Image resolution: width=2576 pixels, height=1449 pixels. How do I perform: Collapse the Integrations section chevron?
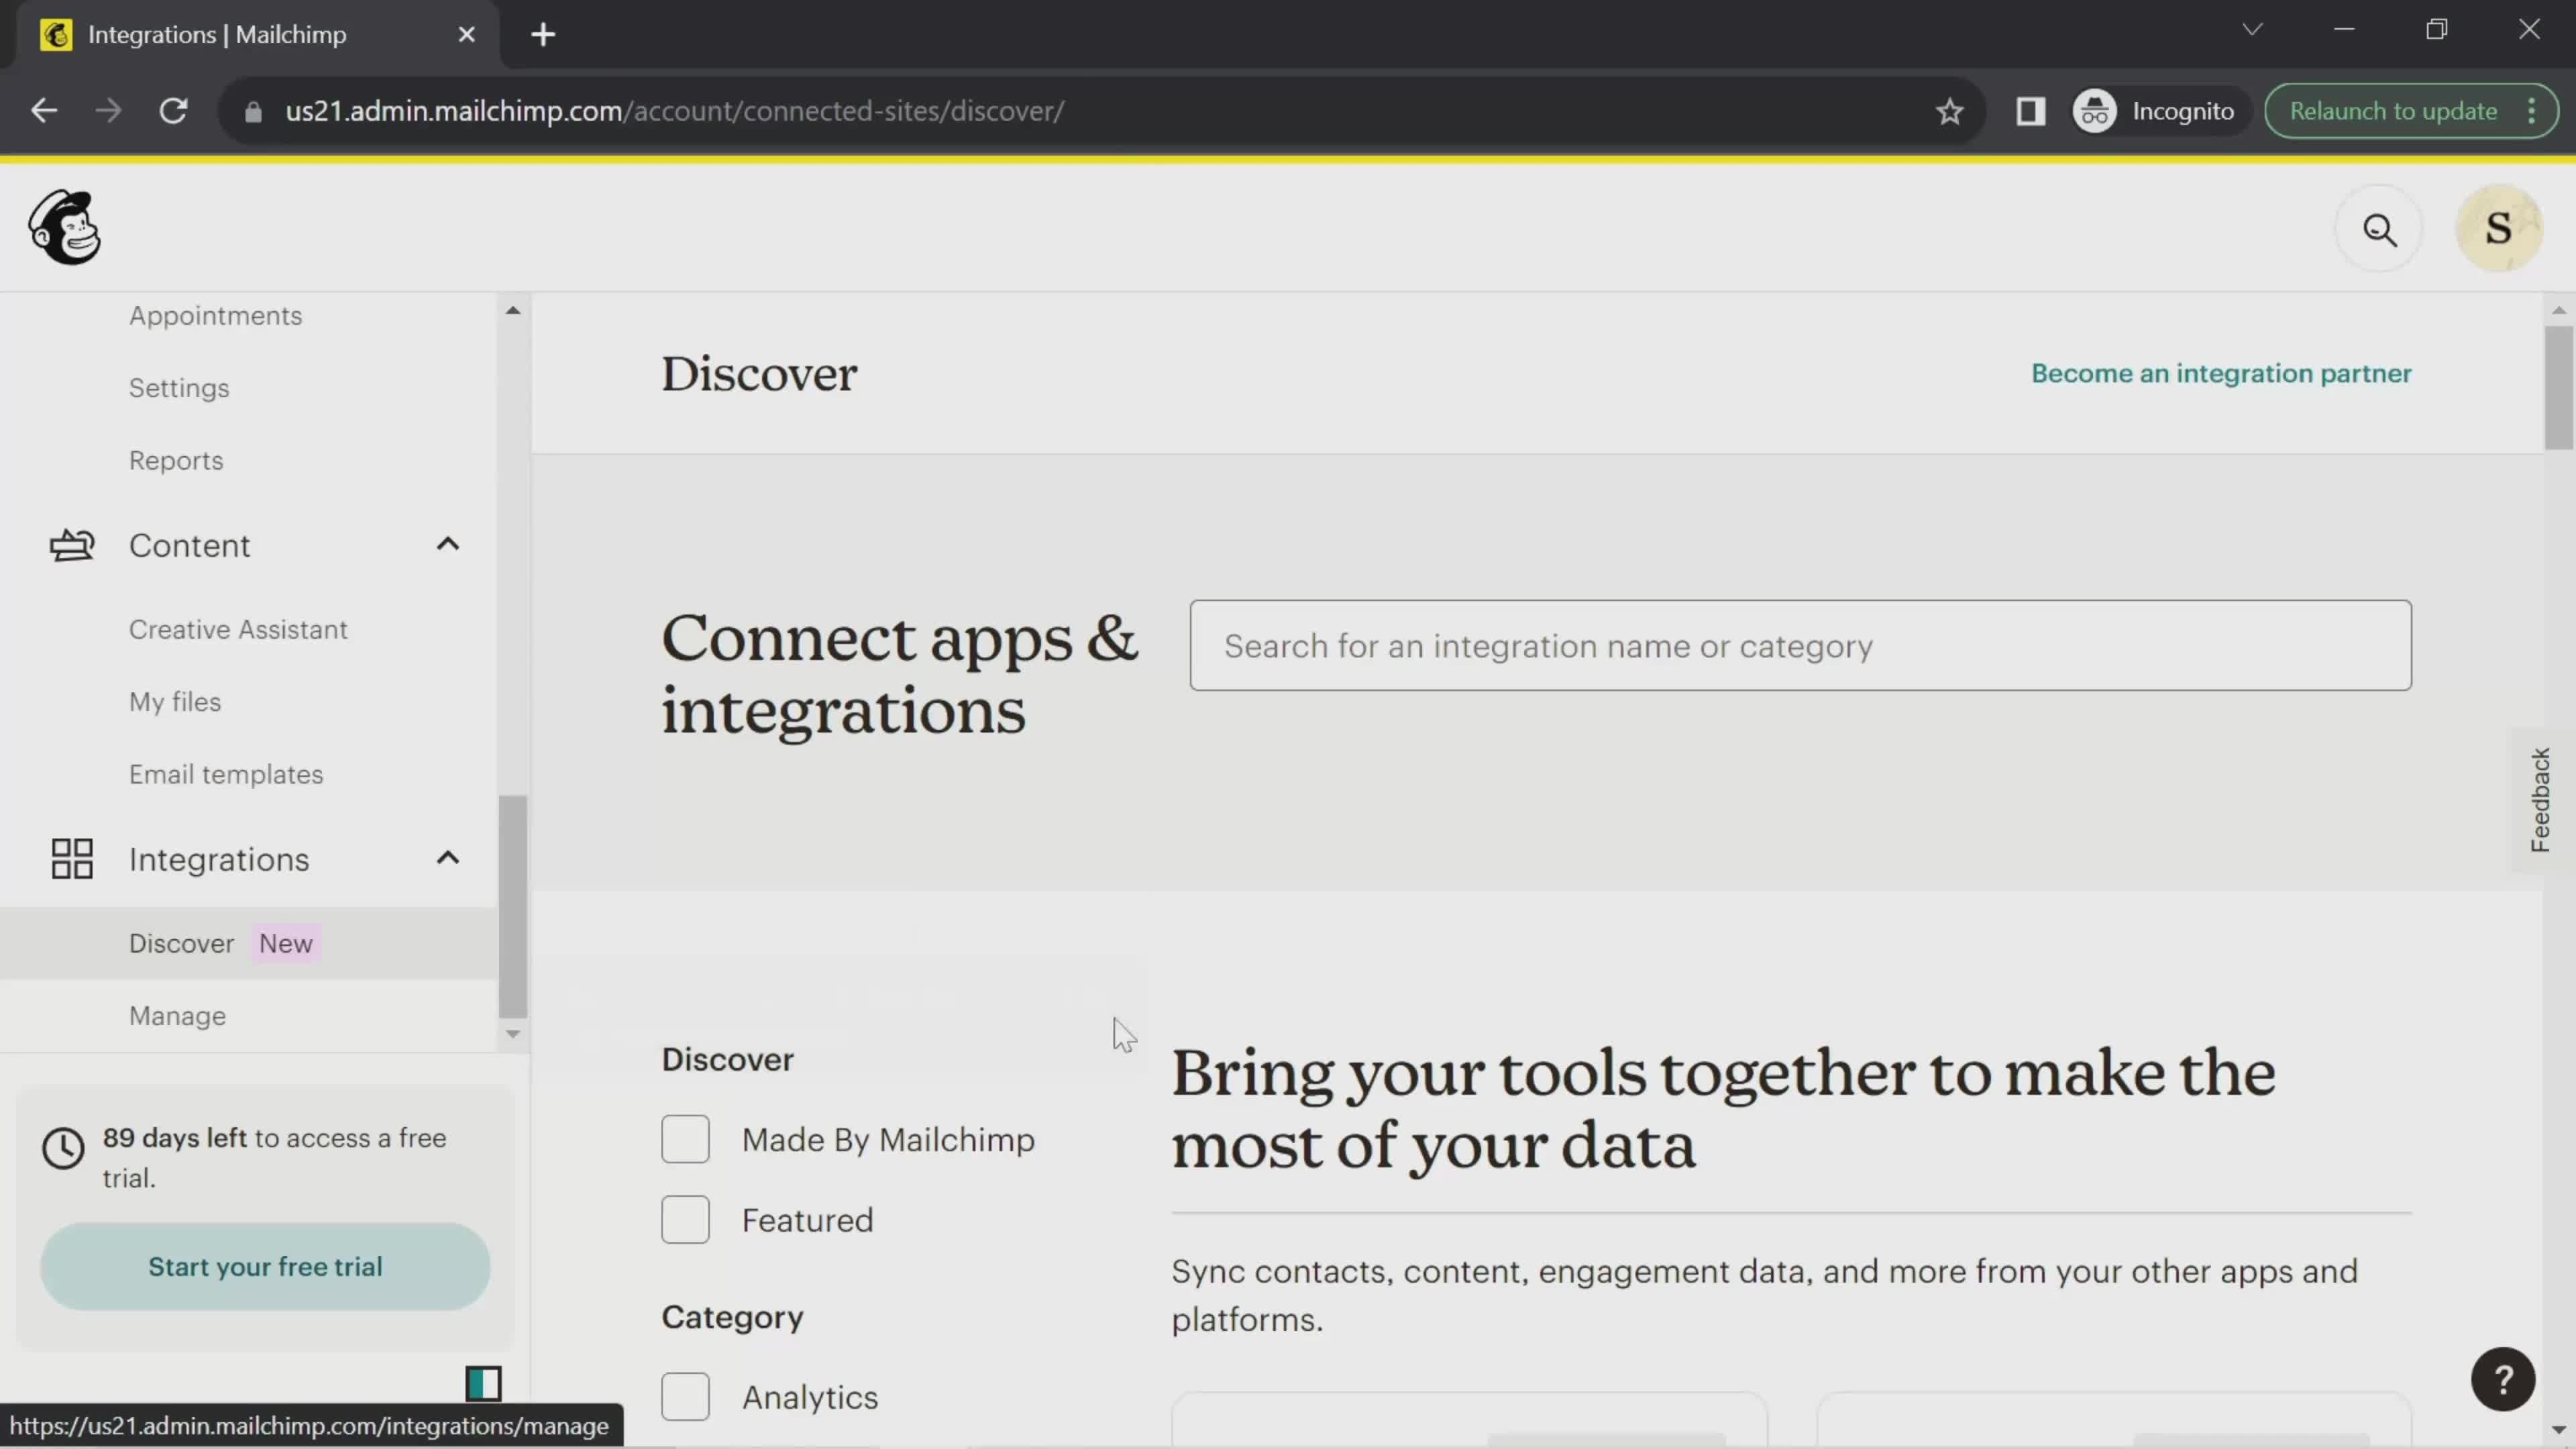[448, 858]
